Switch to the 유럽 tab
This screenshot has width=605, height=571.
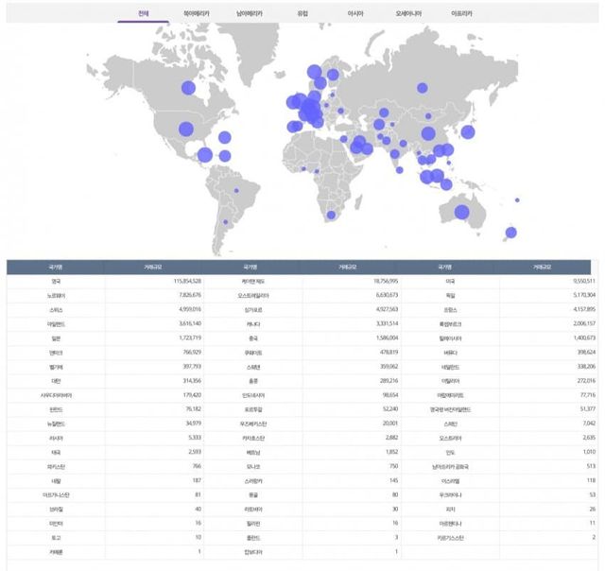(x=302, y=14)
